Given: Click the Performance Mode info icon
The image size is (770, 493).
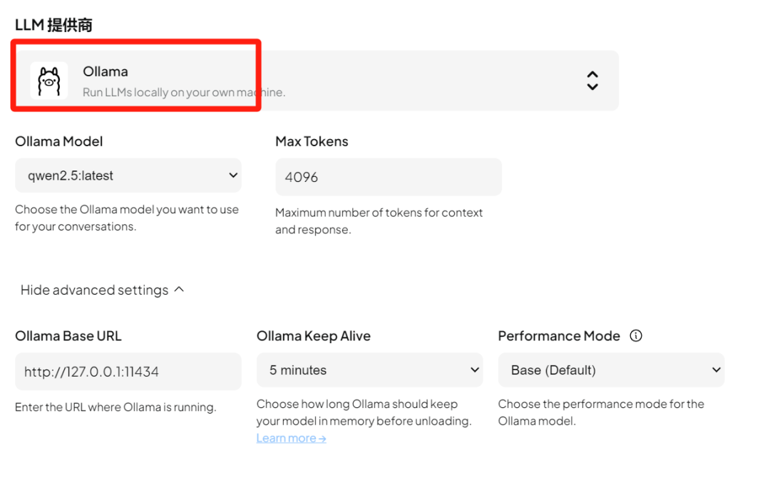Looking at the screenshot, I should pyautogui.click(x=636, y=336).
